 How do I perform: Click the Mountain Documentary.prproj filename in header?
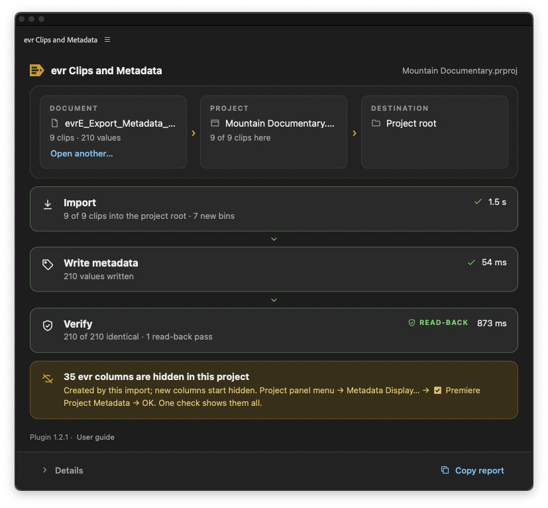460,71
